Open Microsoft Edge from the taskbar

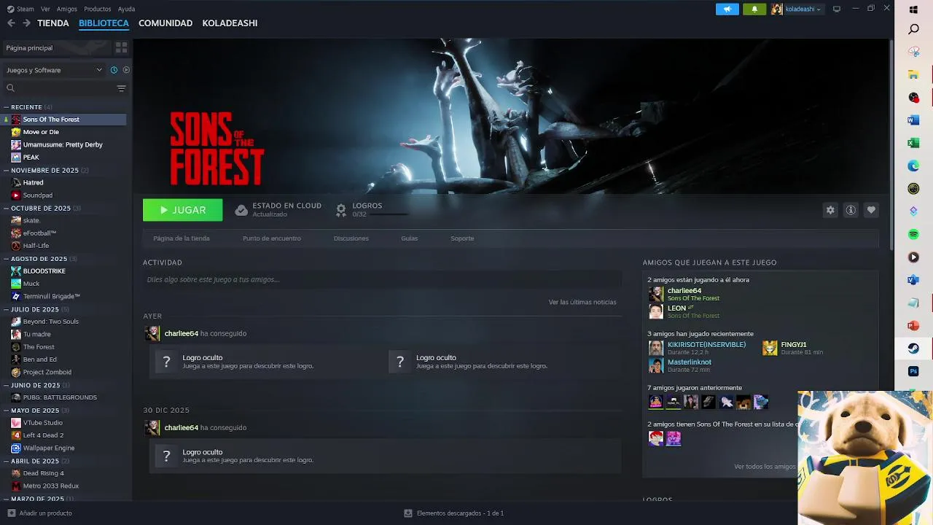(x=913, y=166)
